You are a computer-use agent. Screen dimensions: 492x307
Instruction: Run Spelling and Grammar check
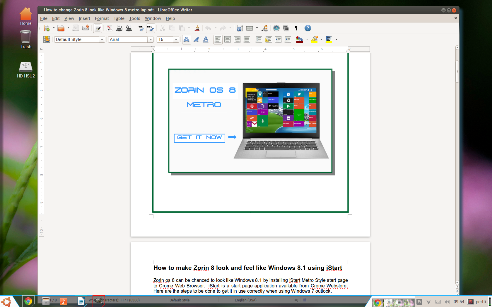click(140, 28)
